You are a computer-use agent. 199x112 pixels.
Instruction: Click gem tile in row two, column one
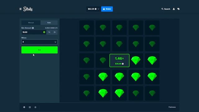(86, 44)
